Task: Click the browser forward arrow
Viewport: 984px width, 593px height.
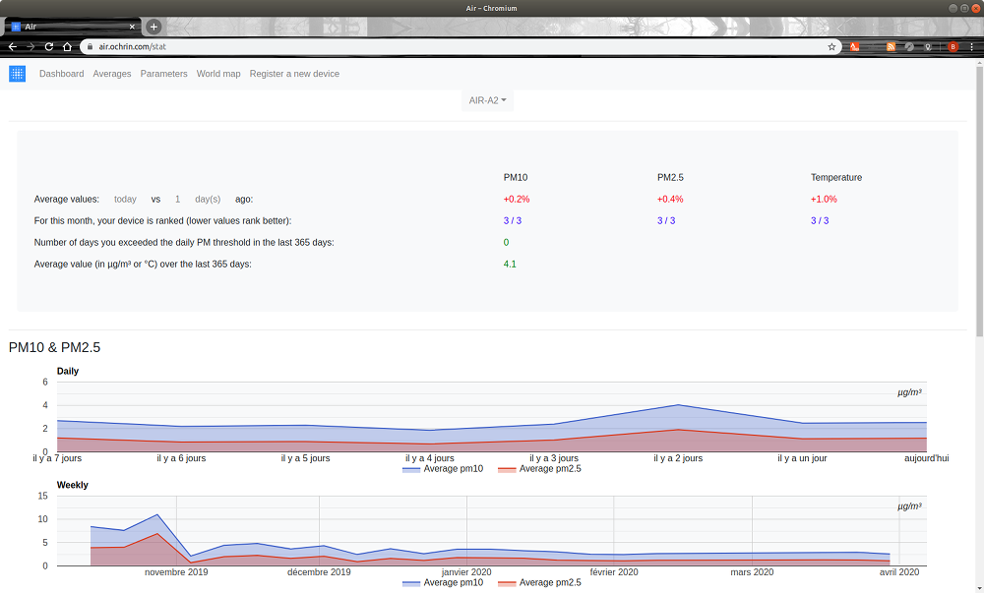Action: pos(31,46)
